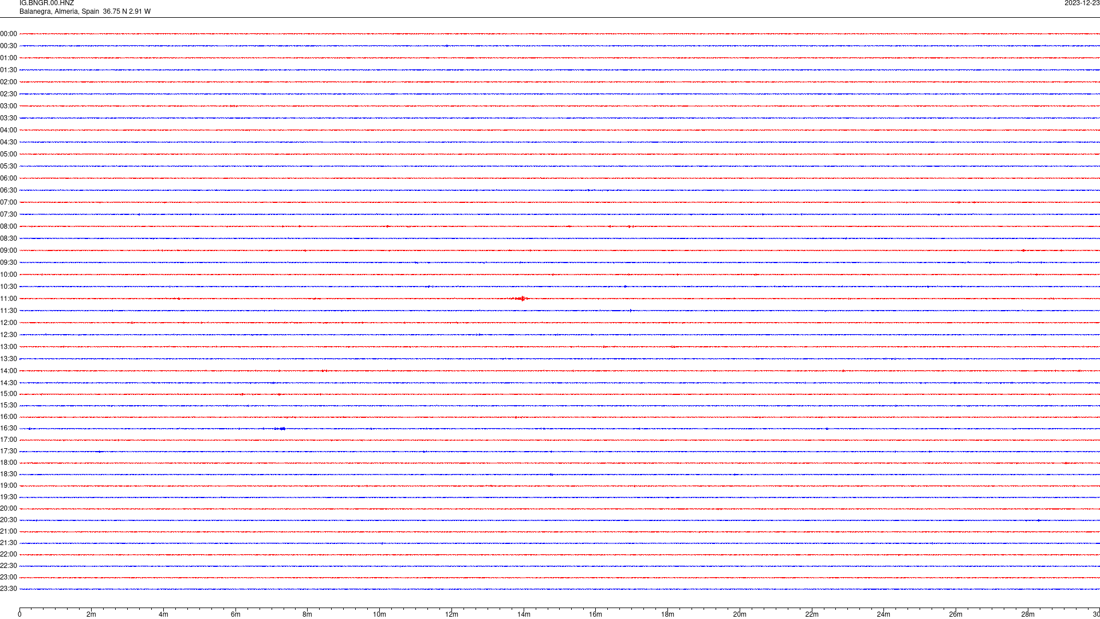Select the 23:30 time row label
The height and width of the screenshot is (619, 1100).
pyautogui.click(x=9, y=589)
